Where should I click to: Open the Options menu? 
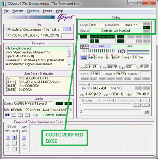pyautogui.click(x=33, y=11)
